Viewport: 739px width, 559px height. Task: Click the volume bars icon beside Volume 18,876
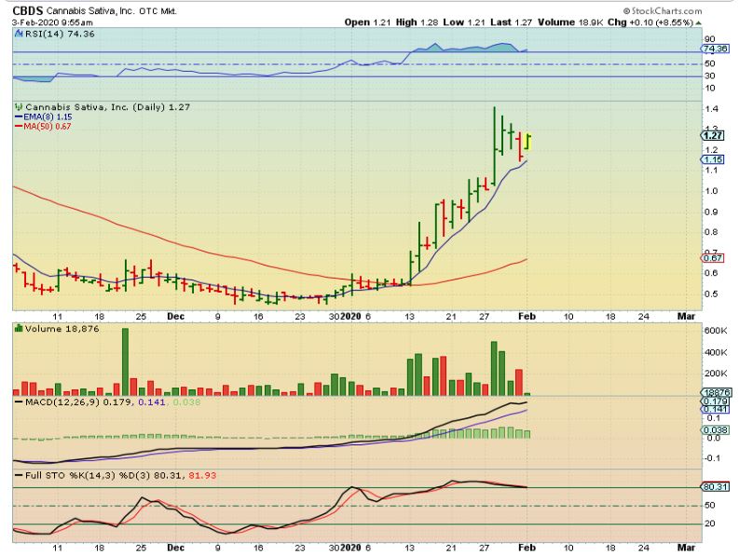[x=19, y=329]
